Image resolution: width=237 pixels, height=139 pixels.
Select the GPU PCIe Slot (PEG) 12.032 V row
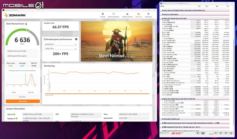pyautogui.click(x=195, y=105)
